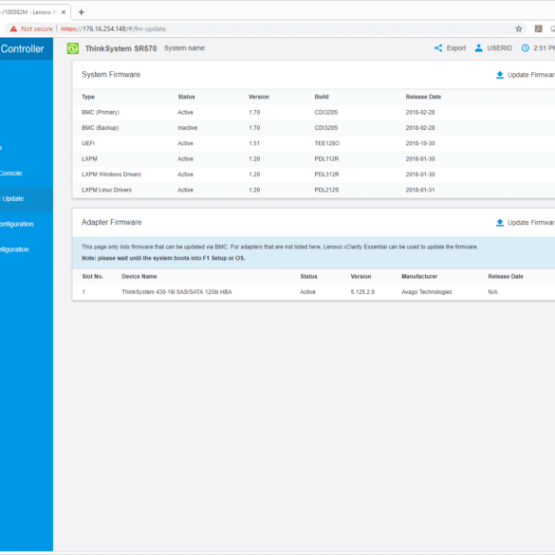
Task: Click the 5.125.2.0 version value
Action: pos(362,292)
